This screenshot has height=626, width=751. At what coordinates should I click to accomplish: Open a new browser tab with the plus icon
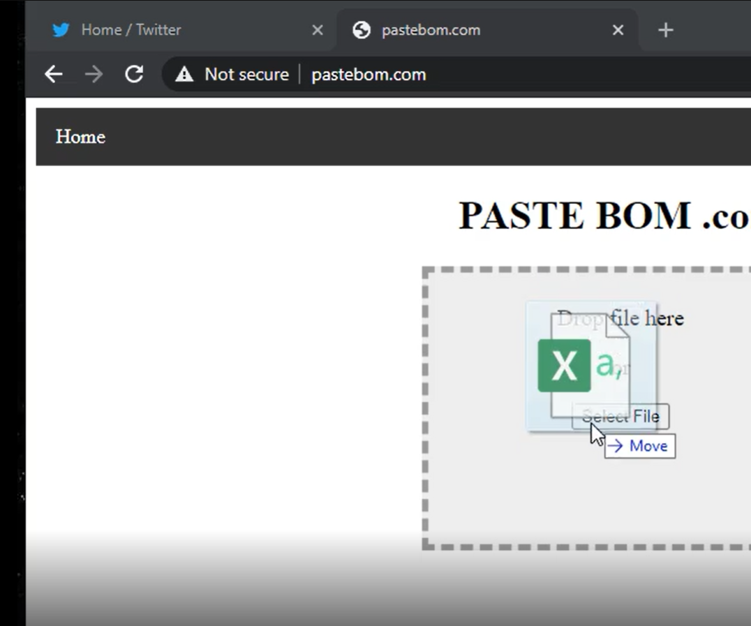tap(665, 29)
